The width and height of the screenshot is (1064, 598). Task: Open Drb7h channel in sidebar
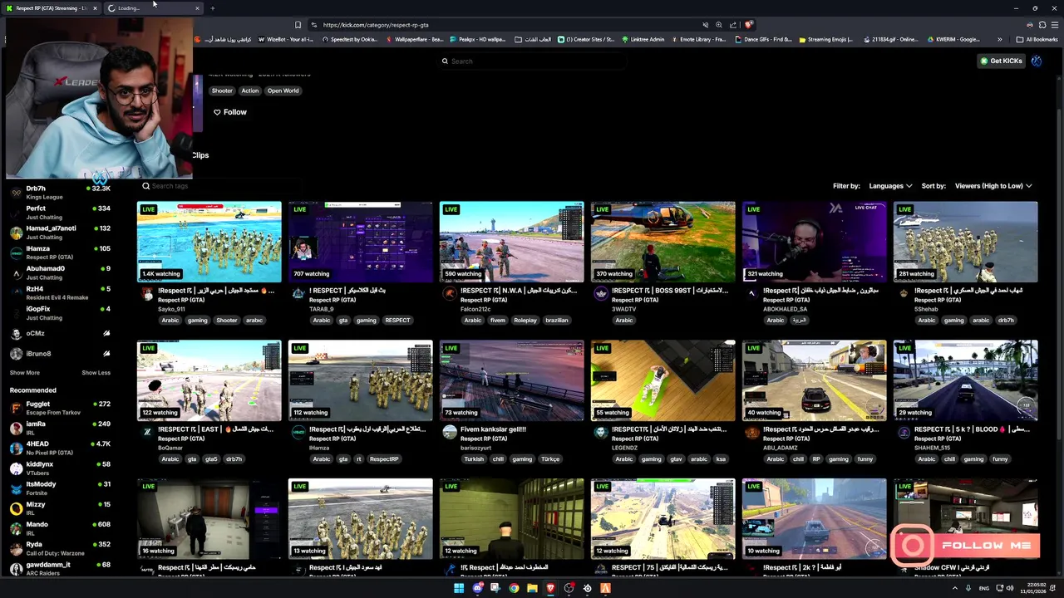tap(61, 193)
